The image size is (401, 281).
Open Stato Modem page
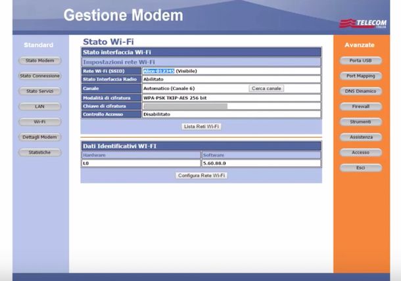coord(39,61)
